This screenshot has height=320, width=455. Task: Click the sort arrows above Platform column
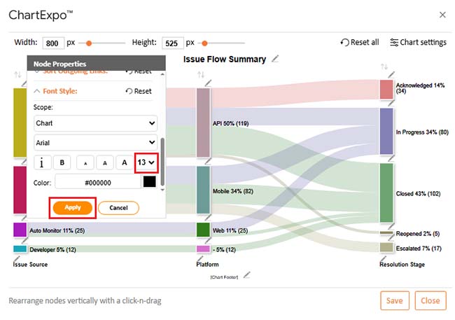201,75
